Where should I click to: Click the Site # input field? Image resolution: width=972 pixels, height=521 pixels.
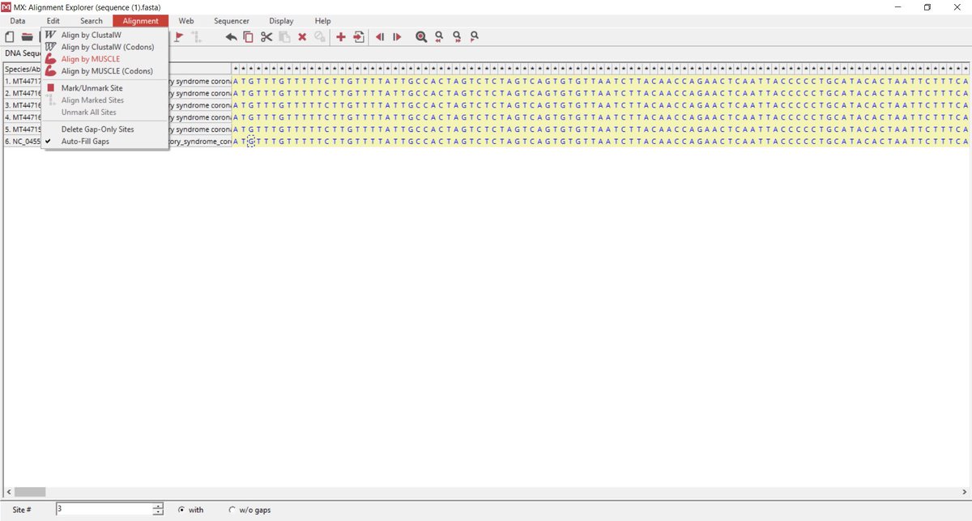[104, 510]
